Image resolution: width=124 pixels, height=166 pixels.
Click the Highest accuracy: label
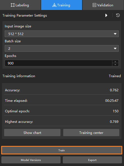19,122
